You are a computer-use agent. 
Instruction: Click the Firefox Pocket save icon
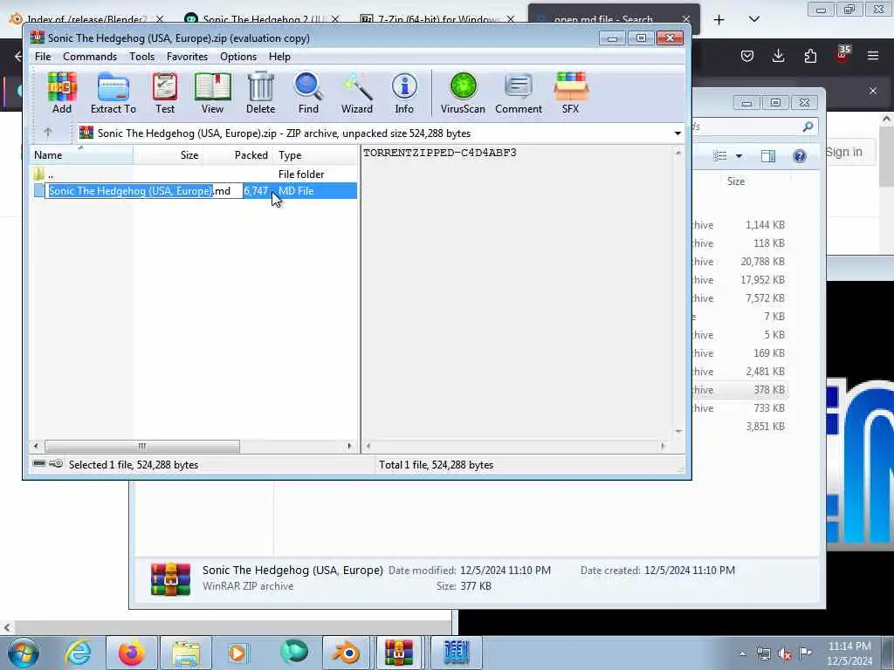pos(747,55)
